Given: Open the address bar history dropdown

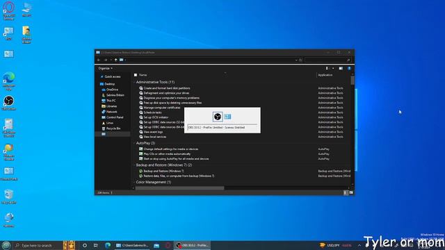Looking at the screenshot, I should (x=296, y=60).
